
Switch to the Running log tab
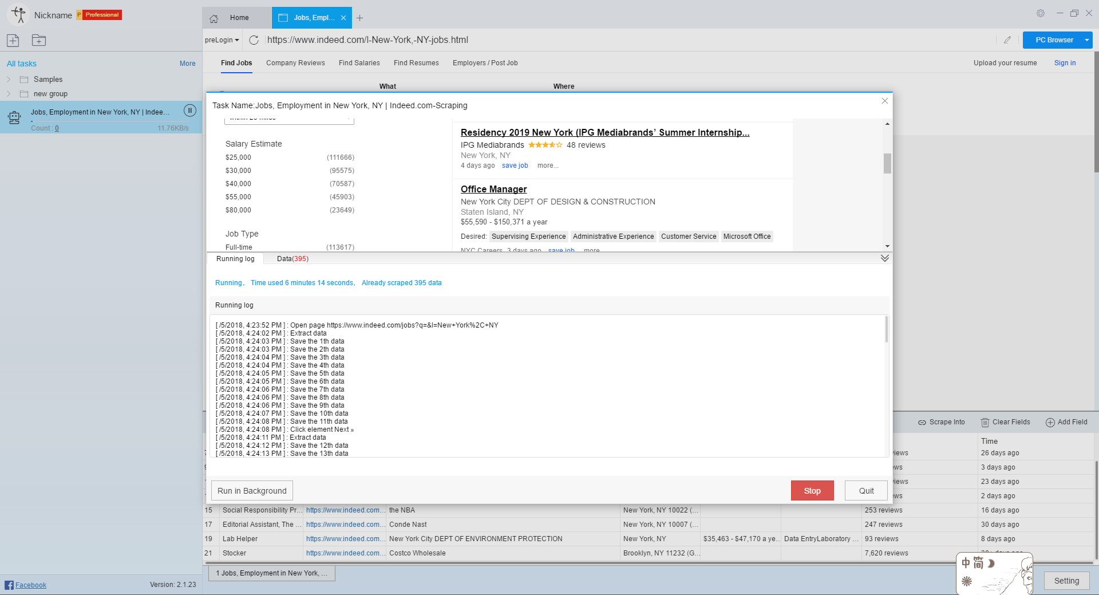pyautogui.click(x=235, y=259)
